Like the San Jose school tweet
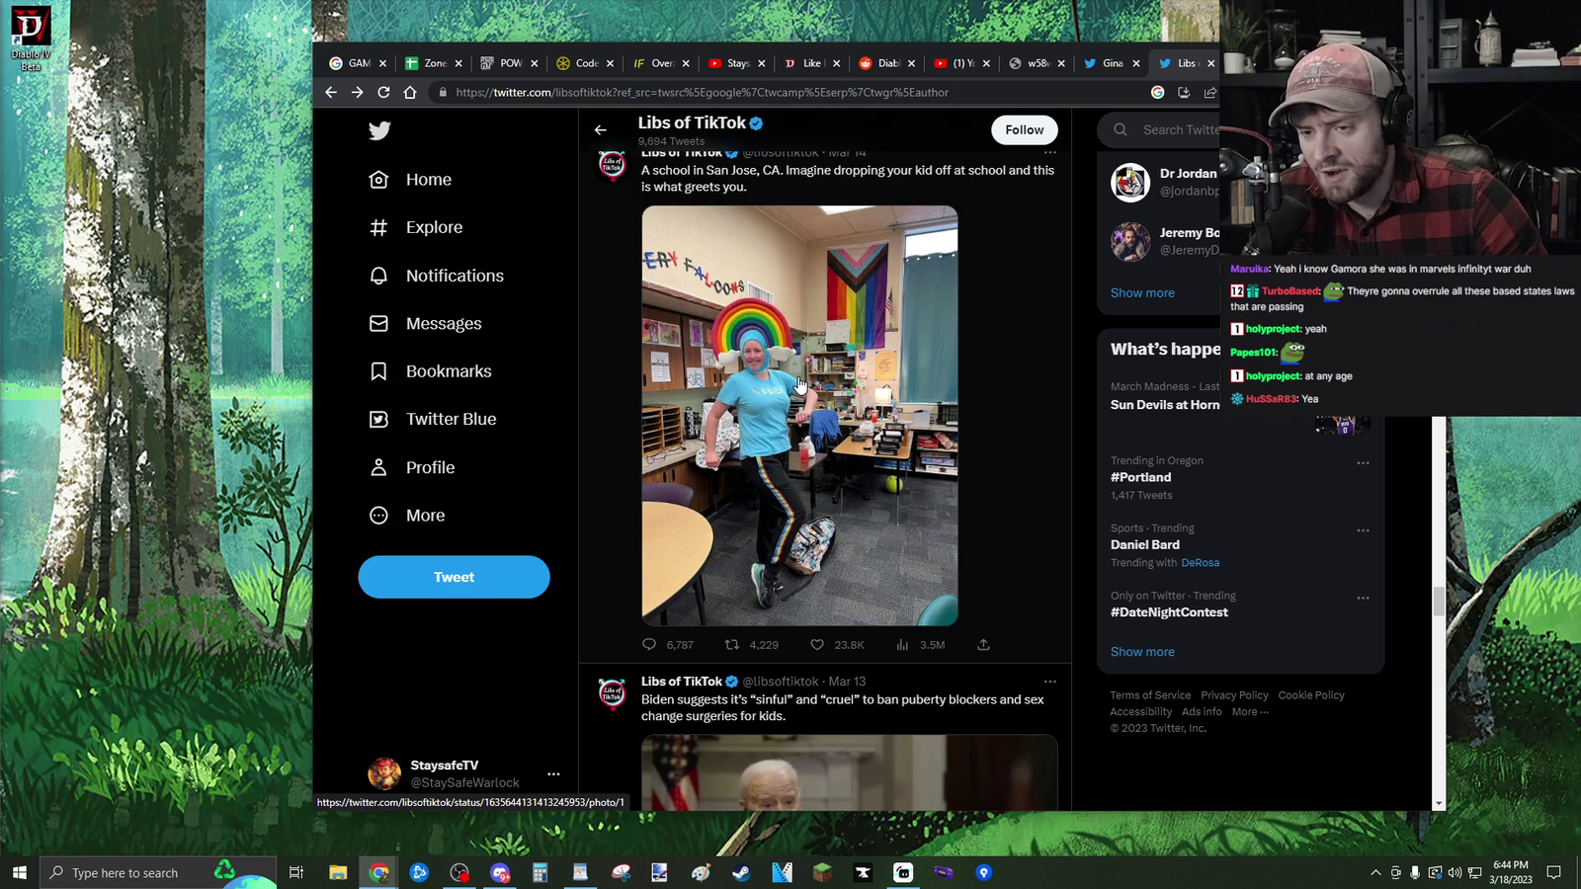The image size is (1581, 889). pyautogui.click(x=817, y=644)
